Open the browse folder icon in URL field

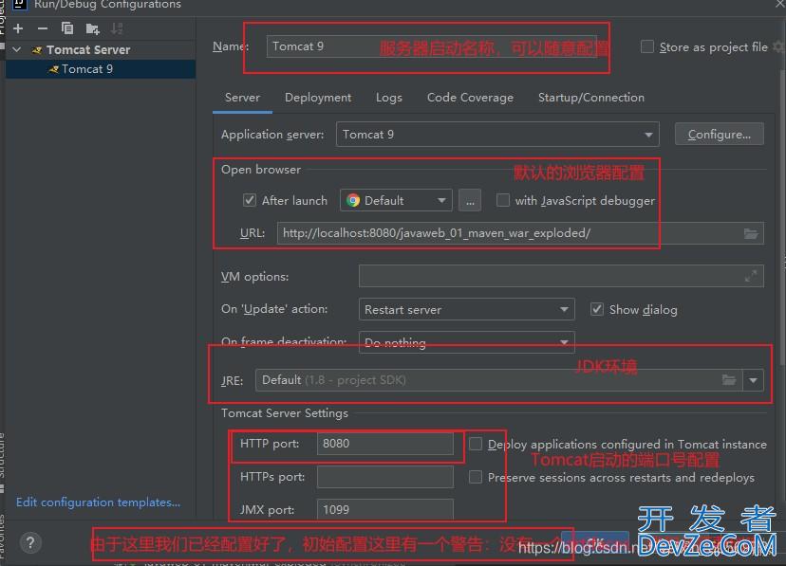pos(751,233)
